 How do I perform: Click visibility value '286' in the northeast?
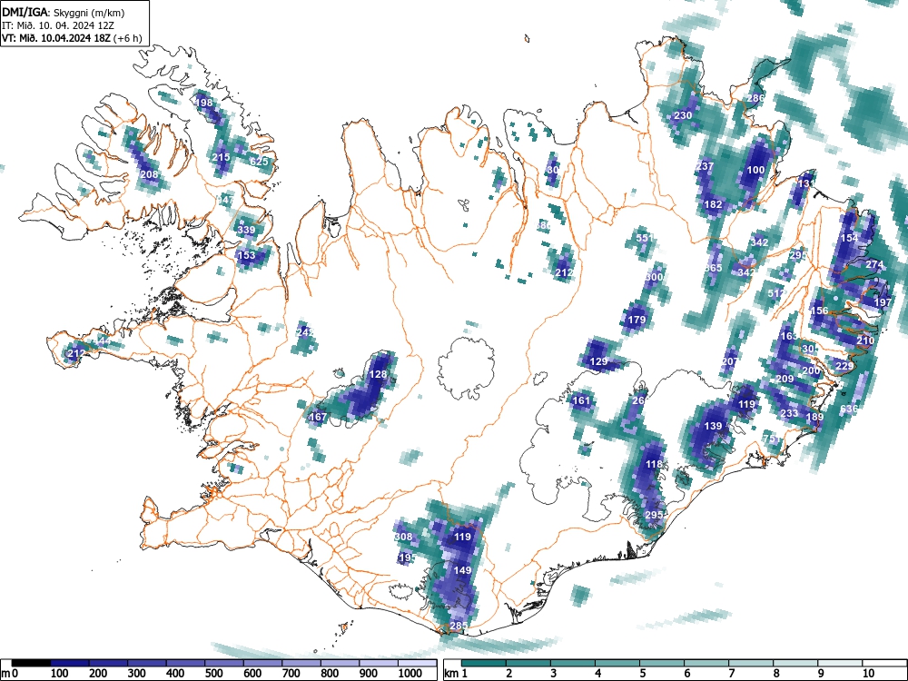pyautogui.click(x=755, y=98)
